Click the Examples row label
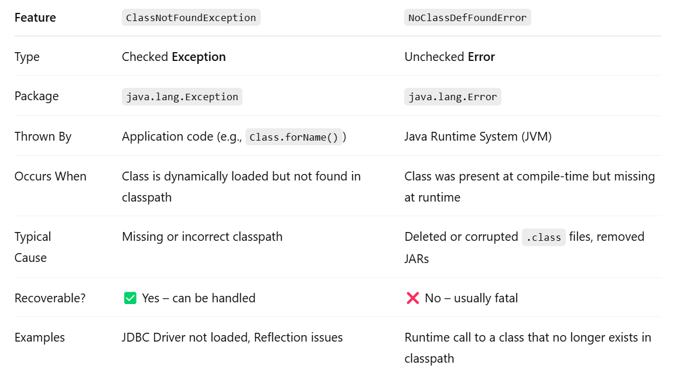 tap(39, 337)
